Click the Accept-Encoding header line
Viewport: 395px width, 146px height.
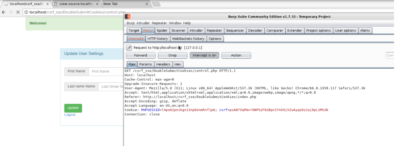[155, 101]
